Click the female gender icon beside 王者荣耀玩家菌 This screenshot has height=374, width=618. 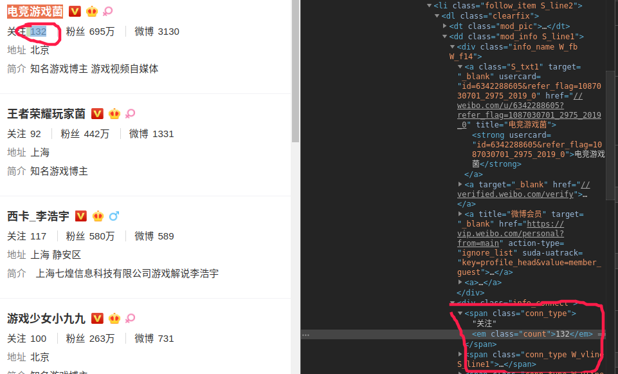(130, 114)
